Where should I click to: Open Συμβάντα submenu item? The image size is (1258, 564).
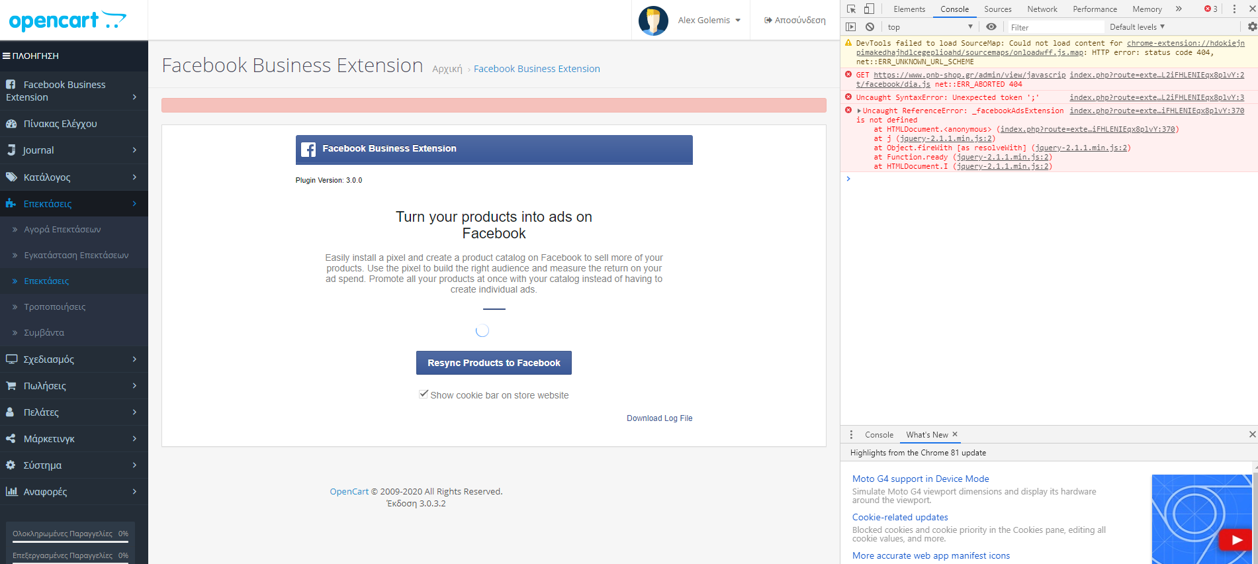click(44, 332)
